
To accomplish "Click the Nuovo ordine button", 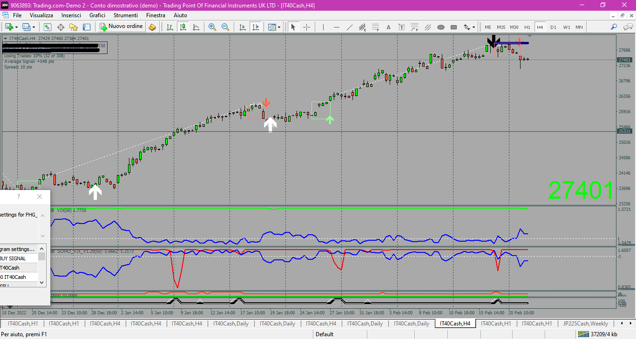I will pos(121,27).
